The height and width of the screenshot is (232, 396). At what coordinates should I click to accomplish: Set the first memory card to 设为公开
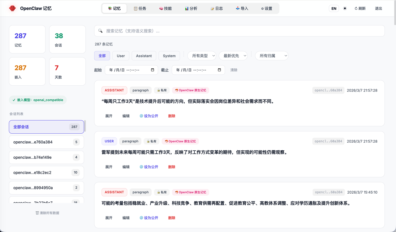tap(149, 115)
